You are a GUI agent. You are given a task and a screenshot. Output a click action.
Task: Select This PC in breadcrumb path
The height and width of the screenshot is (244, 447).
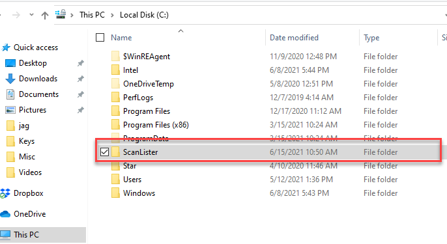click(x=92, y=15)
